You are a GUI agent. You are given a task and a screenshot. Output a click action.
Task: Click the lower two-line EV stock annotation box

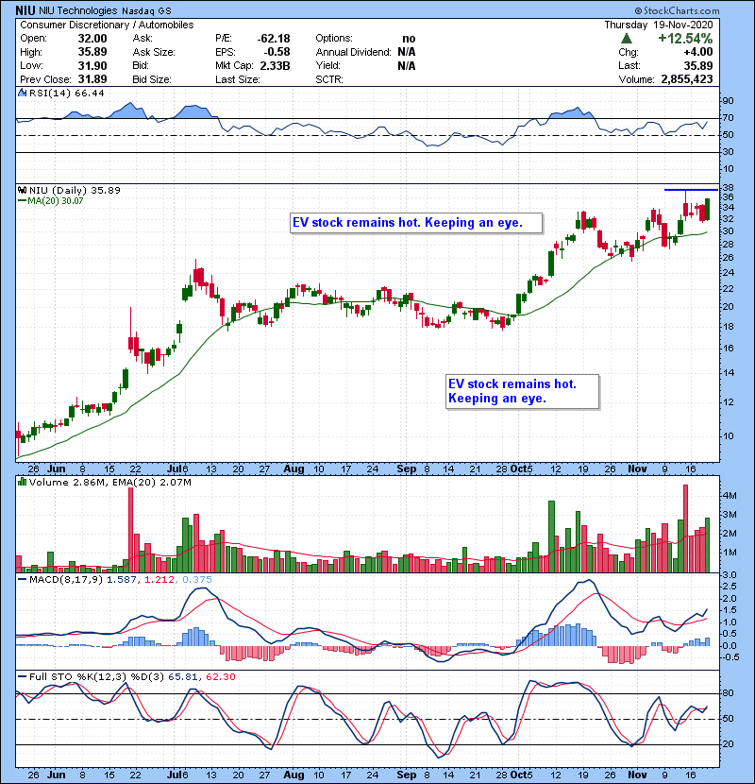pyautogui.click(x=522, y=391)
